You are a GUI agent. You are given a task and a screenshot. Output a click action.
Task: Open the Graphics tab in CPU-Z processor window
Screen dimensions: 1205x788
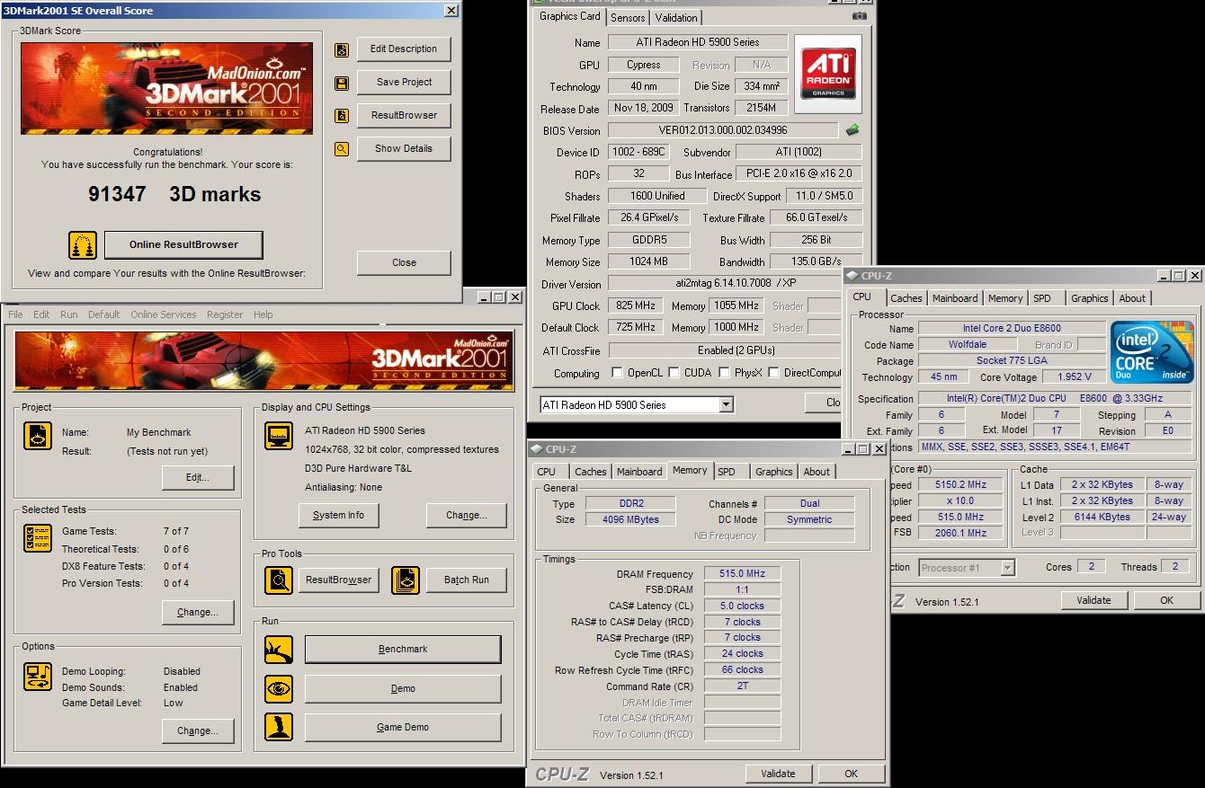pos(1089,298)
